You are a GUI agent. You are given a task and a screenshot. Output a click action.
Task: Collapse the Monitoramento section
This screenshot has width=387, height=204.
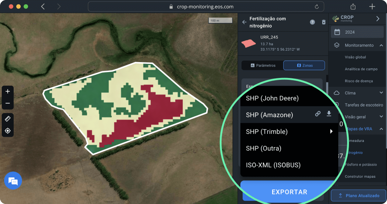381,45
